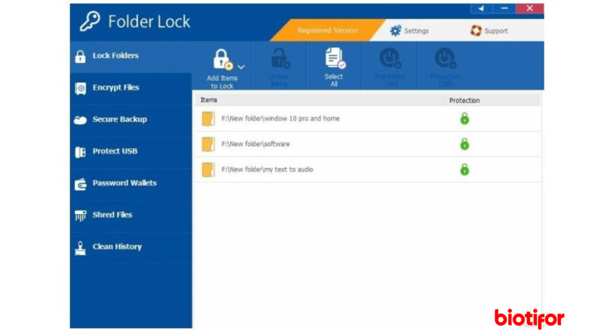Click Select All in the toolbar

334,66
